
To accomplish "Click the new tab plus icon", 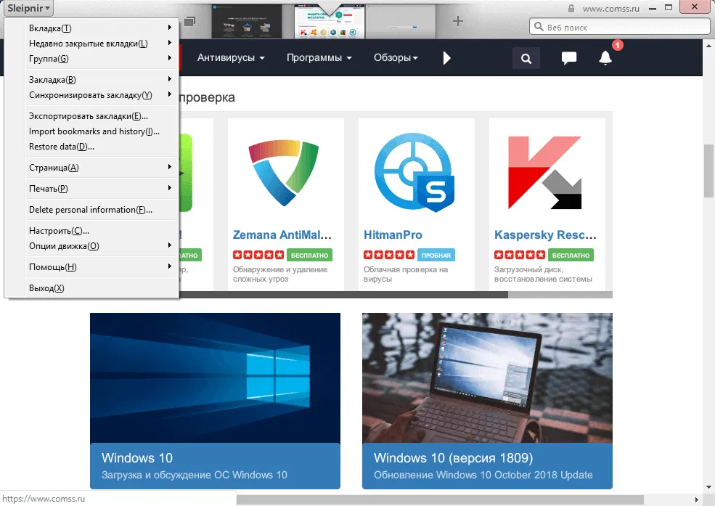I will 458,21.
